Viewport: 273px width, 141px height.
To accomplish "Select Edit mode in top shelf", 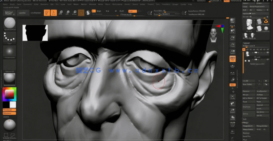I will 47,13.
